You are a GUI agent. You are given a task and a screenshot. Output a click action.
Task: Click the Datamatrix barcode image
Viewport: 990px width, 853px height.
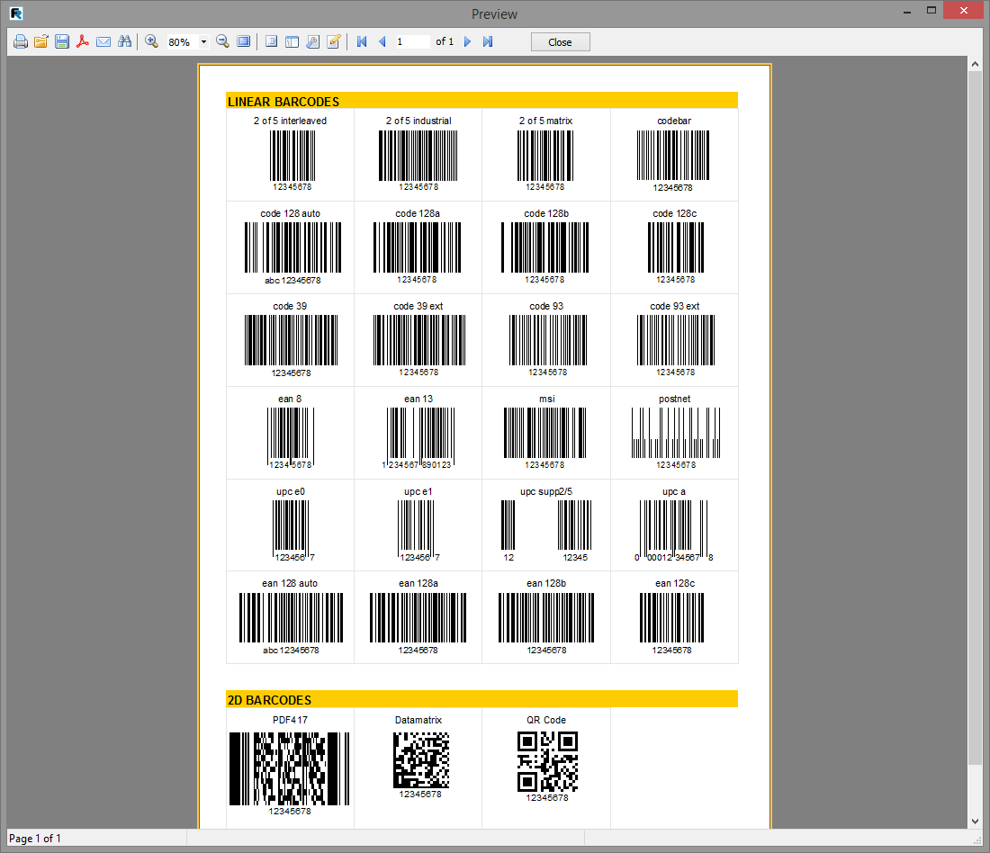click(x=421, y=760)
